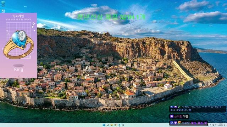Open the taskbar clock and date
Image resolution: width=227 pixels, height=127 pixels.
(221, 125)
